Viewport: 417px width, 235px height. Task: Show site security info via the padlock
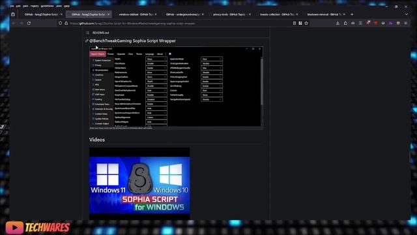(66, 23)
